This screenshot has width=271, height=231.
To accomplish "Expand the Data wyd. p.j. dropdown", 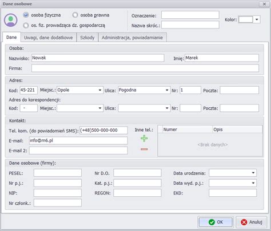I will 253,183.
